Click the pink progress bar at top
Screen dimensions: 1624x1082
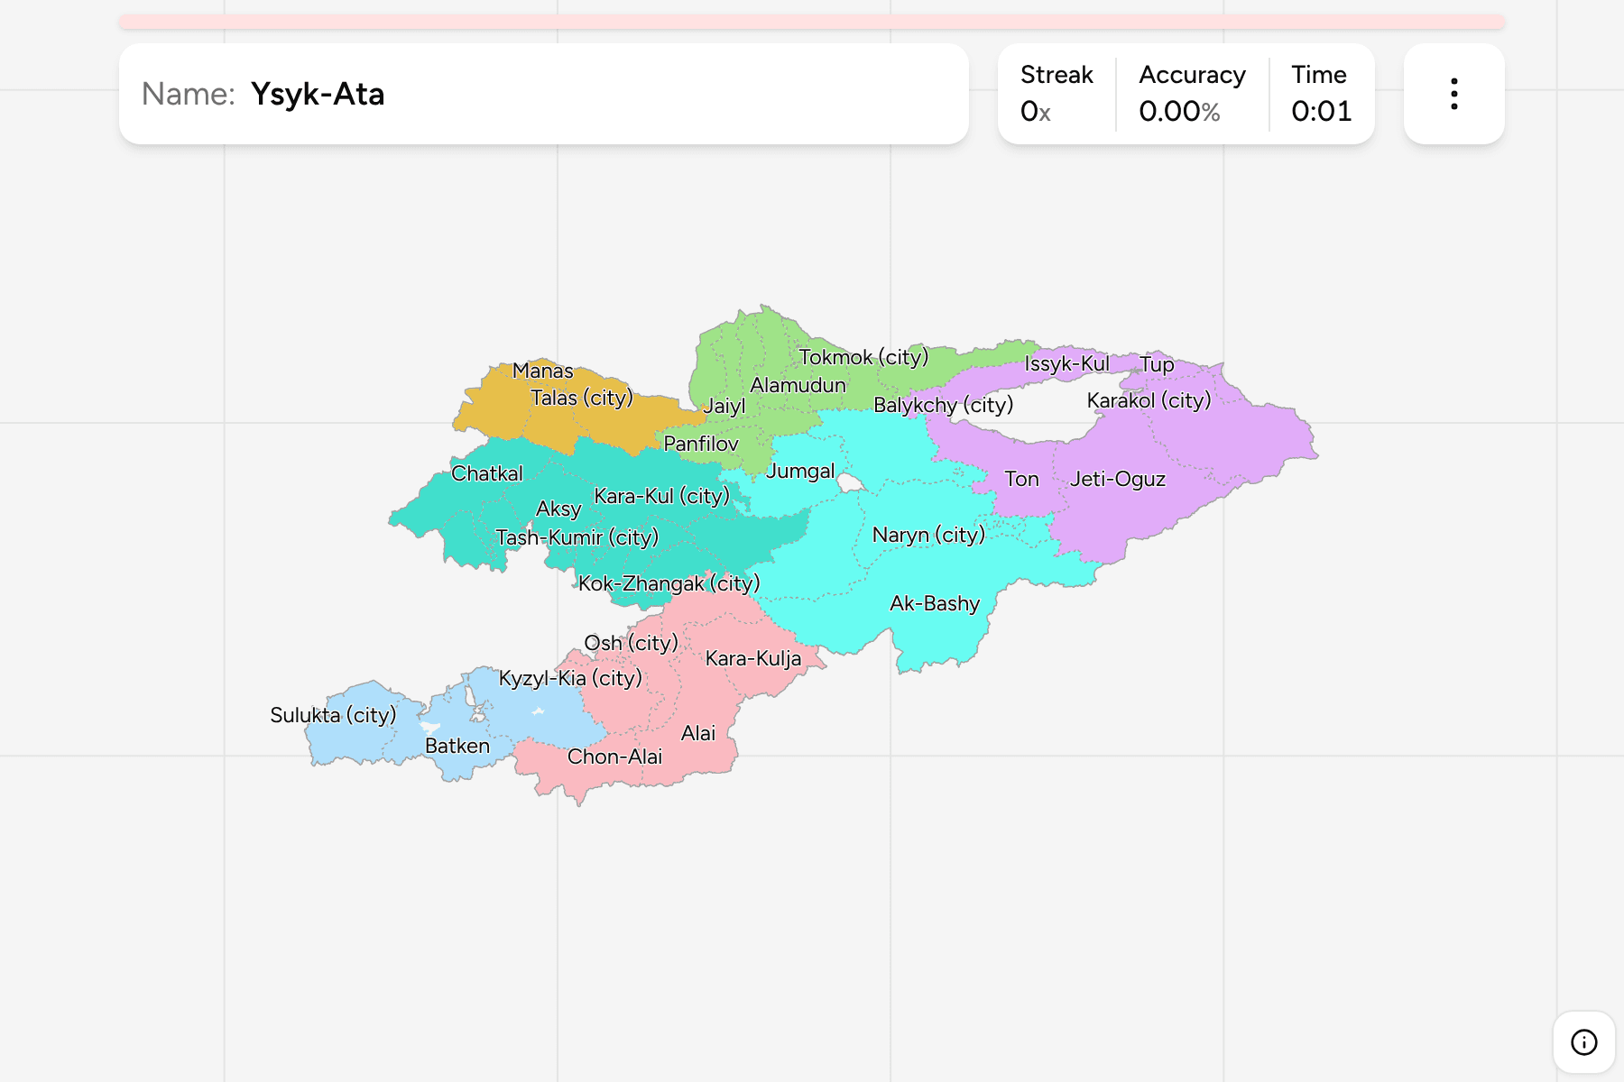pyautogui.click(x=812, y=22)
